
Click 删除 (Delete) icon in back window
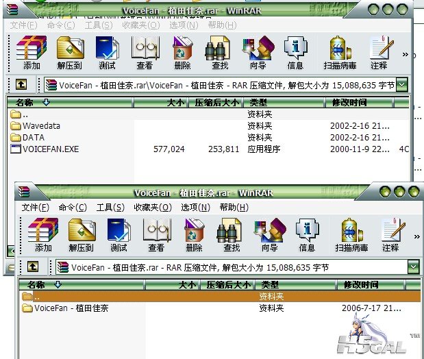(182, 48)
